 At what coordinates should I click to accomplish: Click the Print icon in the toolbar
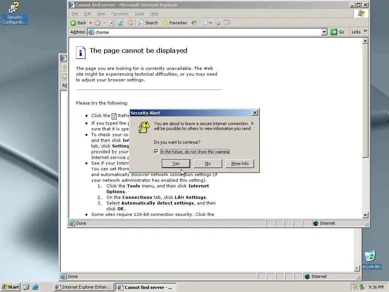[x=217, y=23]
